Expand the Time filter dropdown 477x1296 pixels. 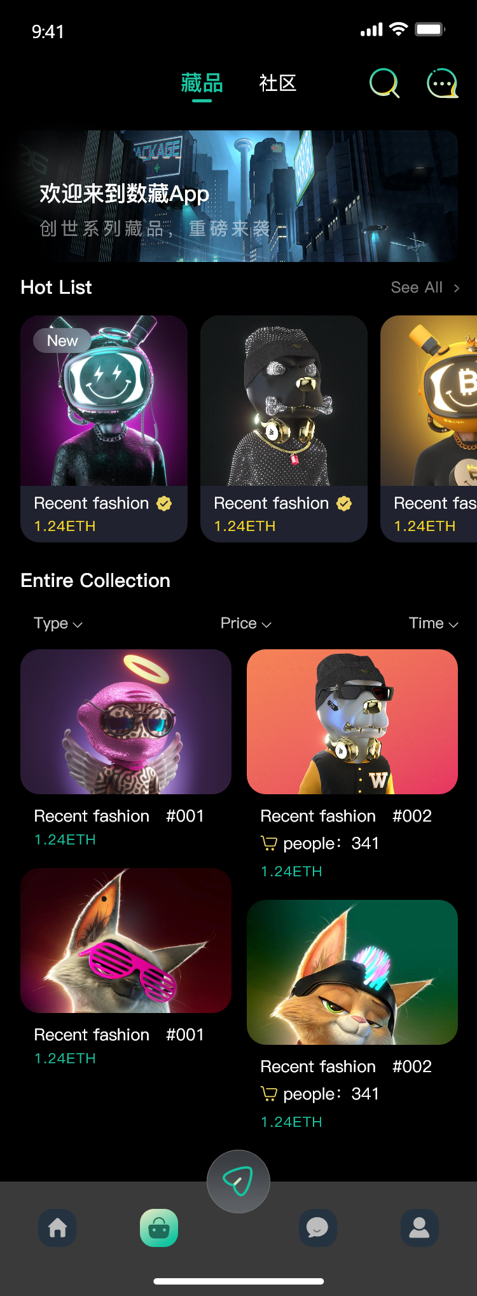pos(433,623)
